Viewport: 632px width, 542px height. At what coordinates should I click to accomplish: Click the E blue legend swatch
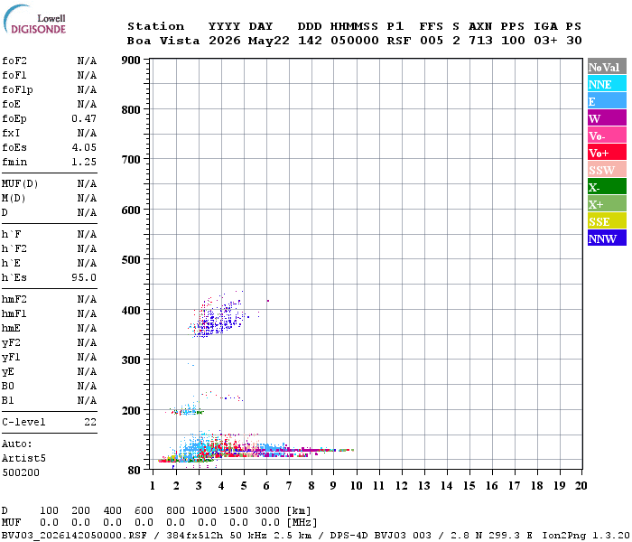coord(607,101)
